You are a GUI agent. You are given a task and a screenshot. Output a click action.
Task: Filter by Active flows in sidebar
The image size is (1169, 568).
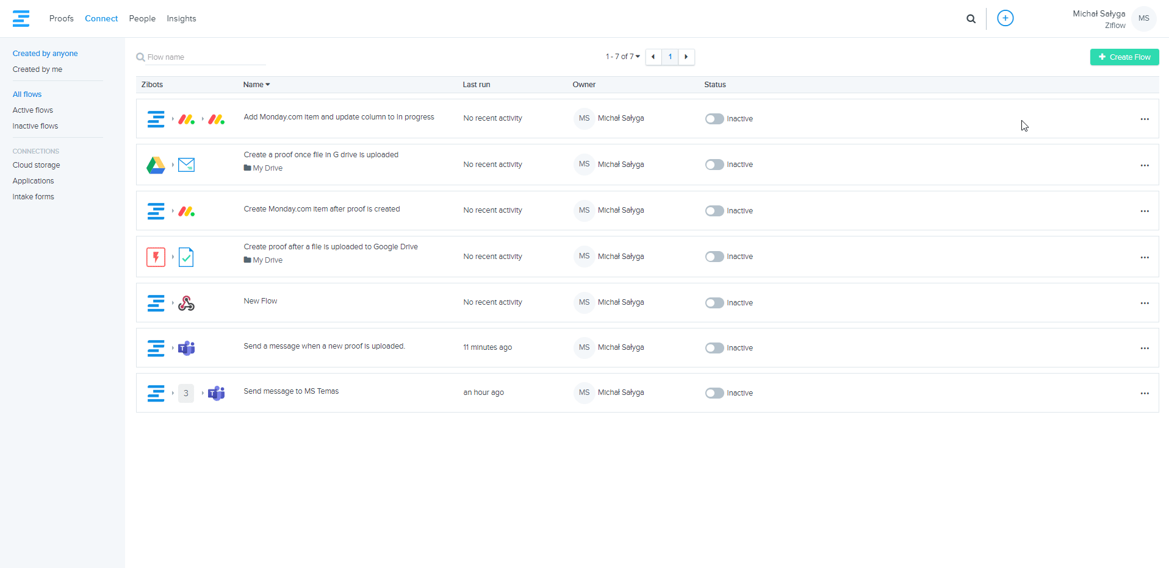pos(33,110)
